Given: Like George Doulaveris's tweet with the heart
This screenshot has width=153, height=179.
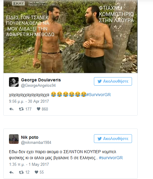Looking at the screenshot, I should coord(38,109).
